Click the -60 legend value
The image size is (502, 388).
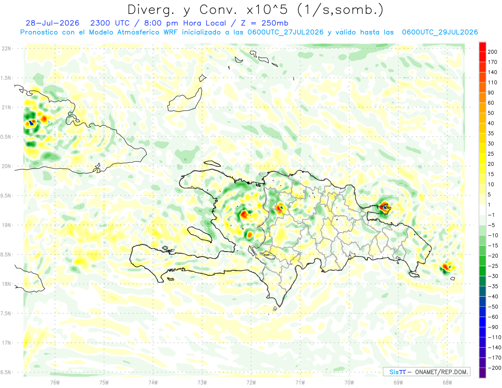click(x=492, y=317)
